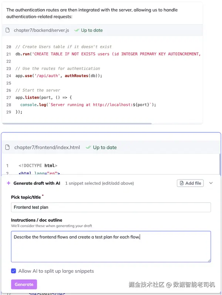The image size is (222, 295).
Task: Click comment '// Start the server'
Action: click(x=38, y=90)
